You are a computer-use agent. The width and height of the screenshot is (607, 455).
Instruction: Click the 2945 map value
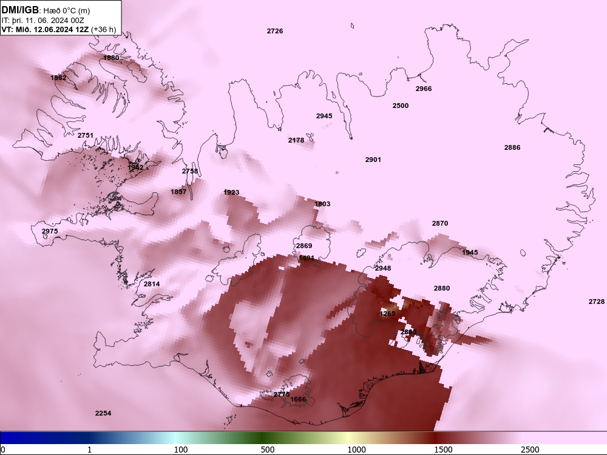(324, 116)
